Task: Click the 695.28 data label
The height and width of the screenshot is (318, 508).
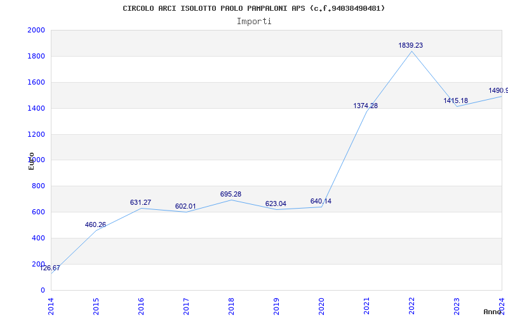Action: click(x=231, y=194)
